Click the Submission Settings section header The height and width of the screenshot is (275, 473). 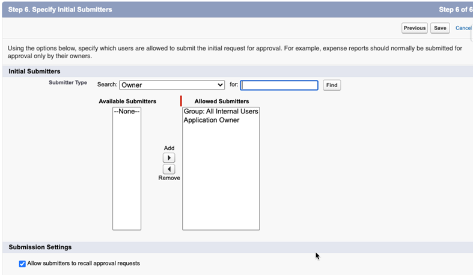(40, 247)
